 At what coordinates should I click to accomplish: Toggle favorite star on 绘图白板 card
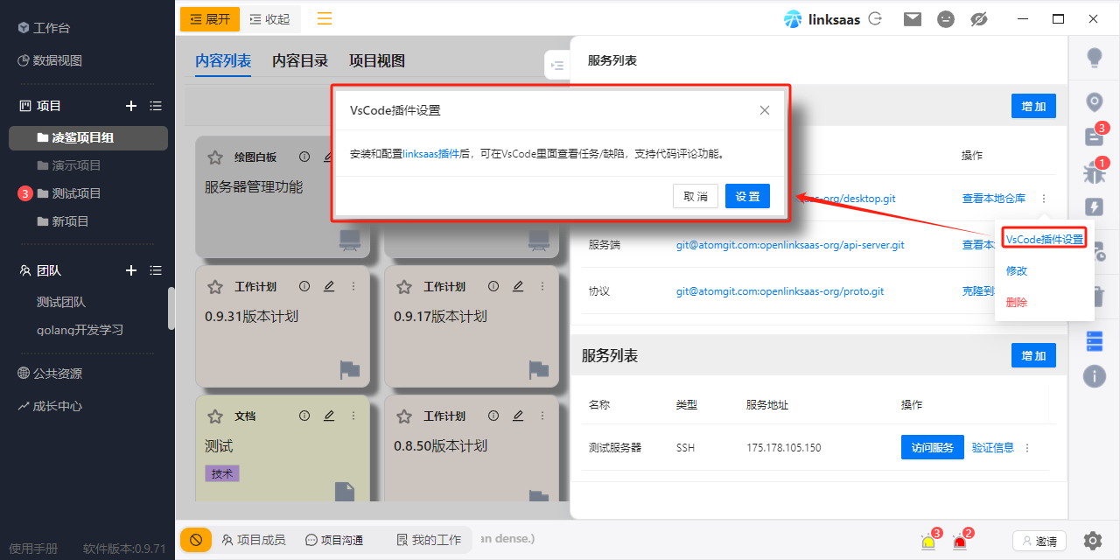click(215, 157)
